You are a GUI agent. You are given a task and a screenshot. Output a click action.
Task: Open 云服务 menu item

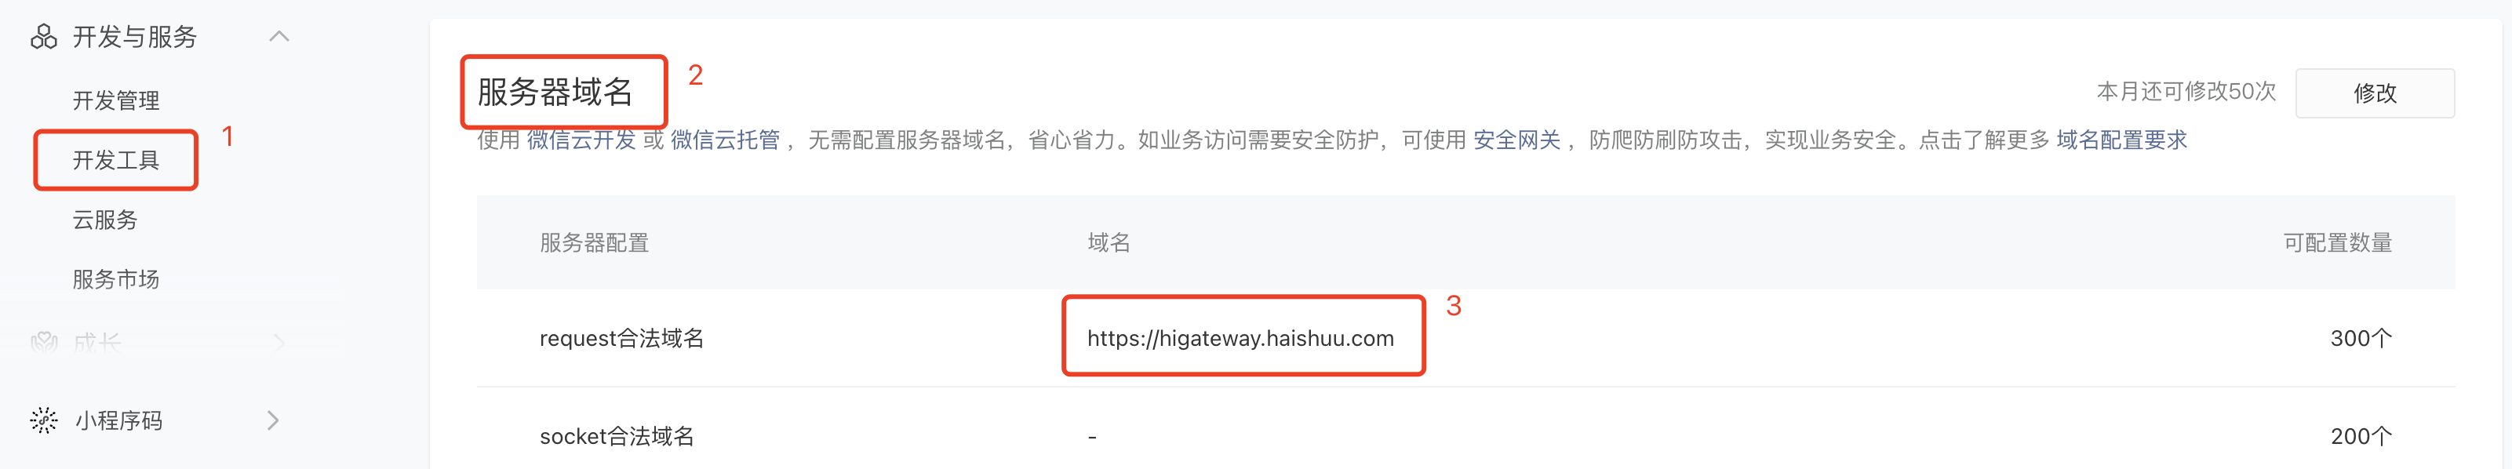pos(105,220)
